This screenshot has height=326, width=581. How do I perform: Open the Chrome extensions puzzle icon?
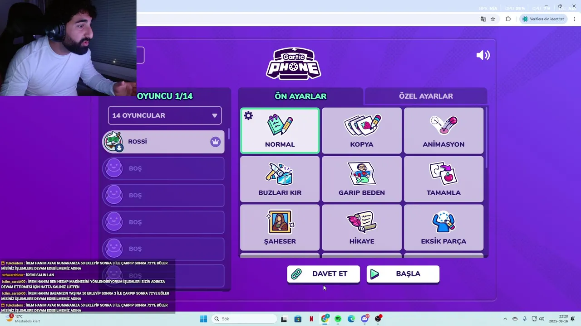click(x=508, y=19)
